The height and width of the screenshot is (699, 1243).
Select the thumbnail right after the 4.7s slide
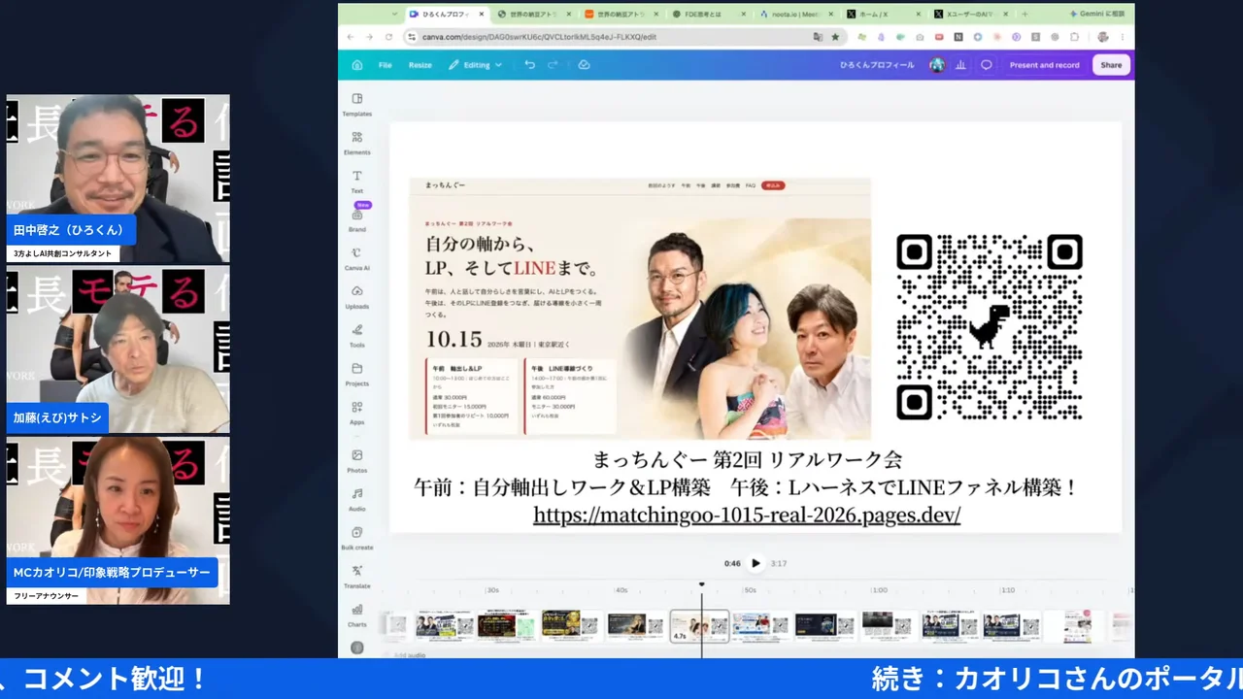[760, 625]
